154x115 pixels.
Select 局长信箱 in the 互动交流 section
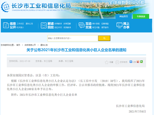[96, 23]
